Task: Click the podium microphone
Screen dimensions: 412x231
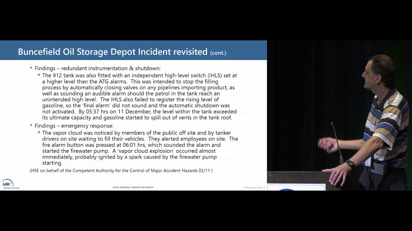Action: (x=337, y=143)
